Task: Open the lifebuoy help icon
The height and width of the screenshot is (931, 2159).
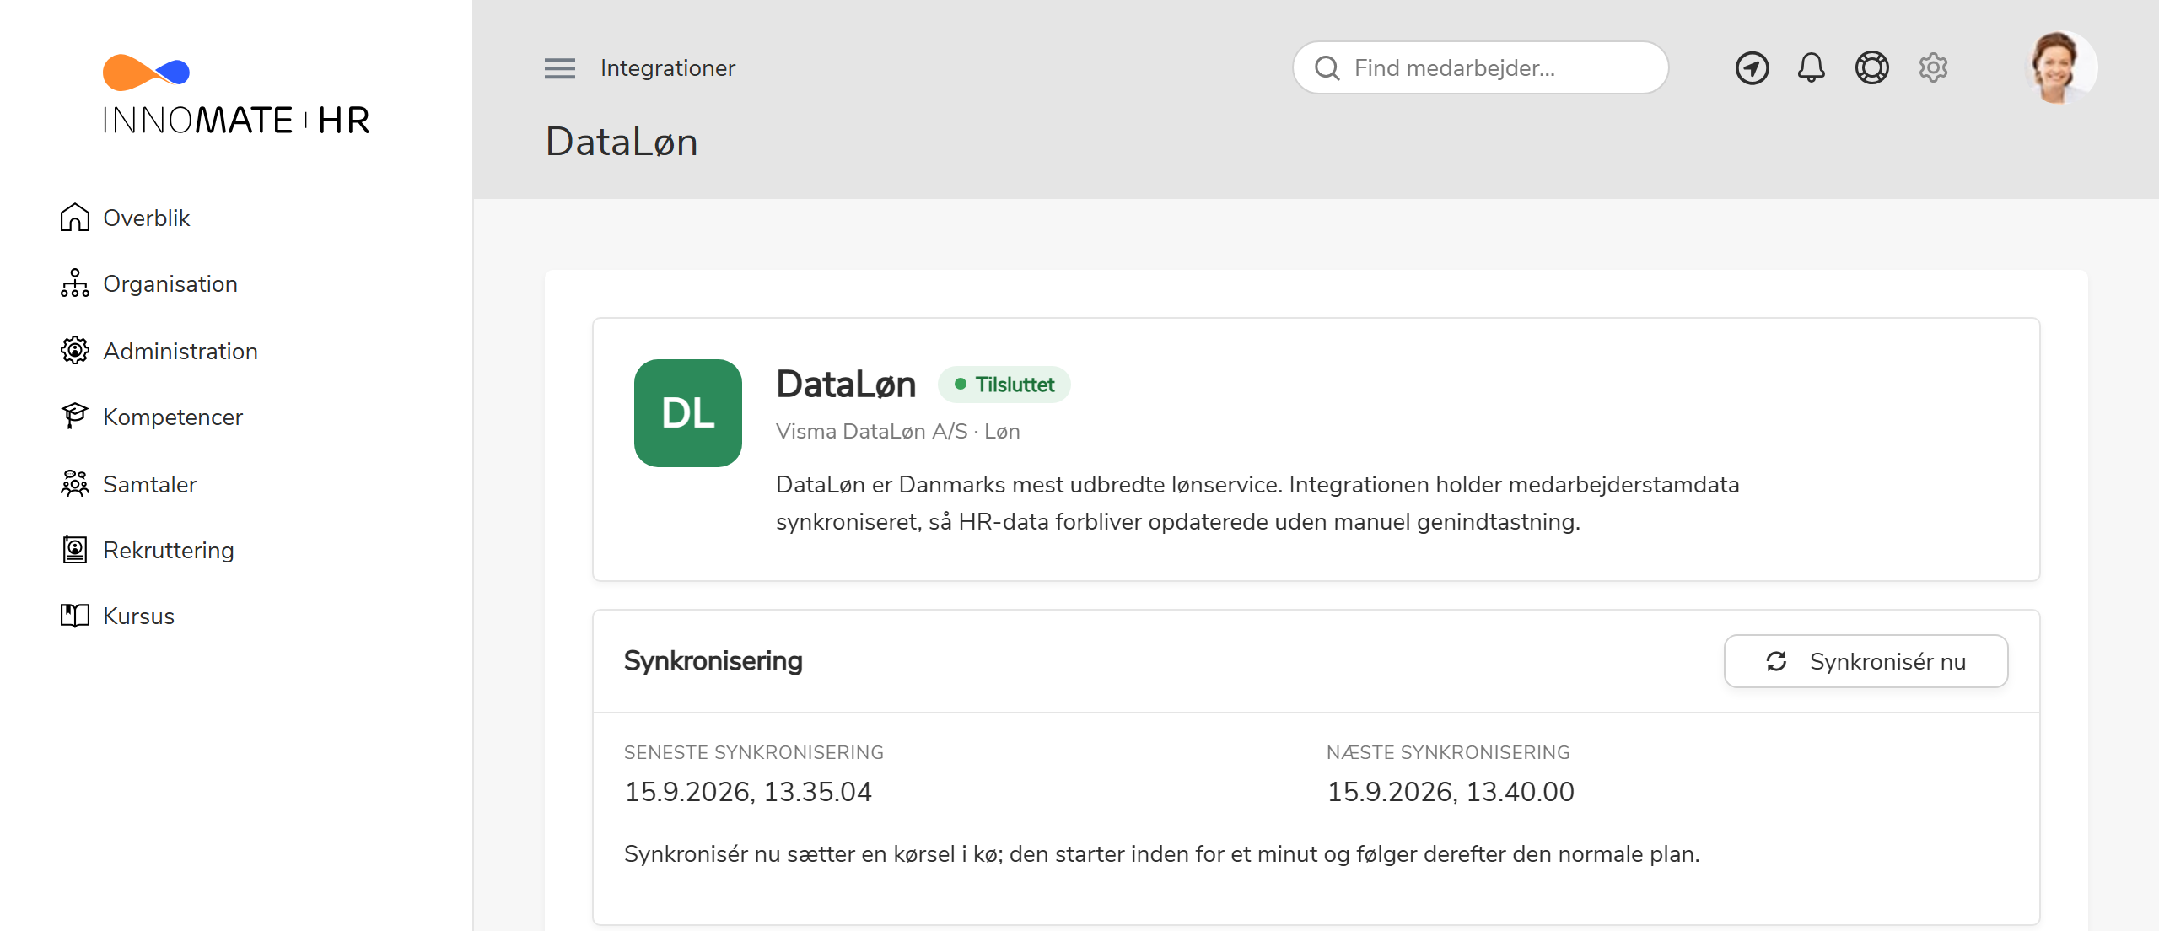Action: tap(1872, 68)
